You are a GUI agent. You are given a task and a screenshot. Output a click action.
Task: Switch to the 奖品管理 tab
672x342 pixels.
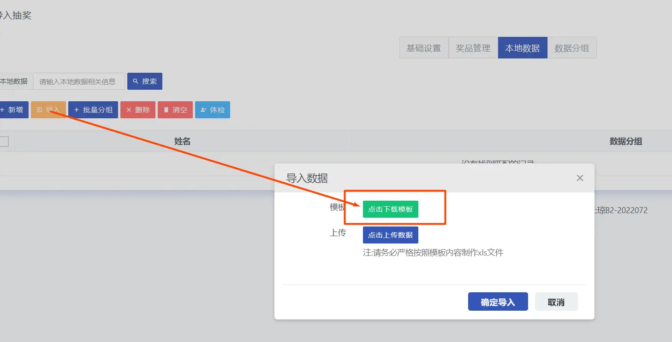pos(473,48)
